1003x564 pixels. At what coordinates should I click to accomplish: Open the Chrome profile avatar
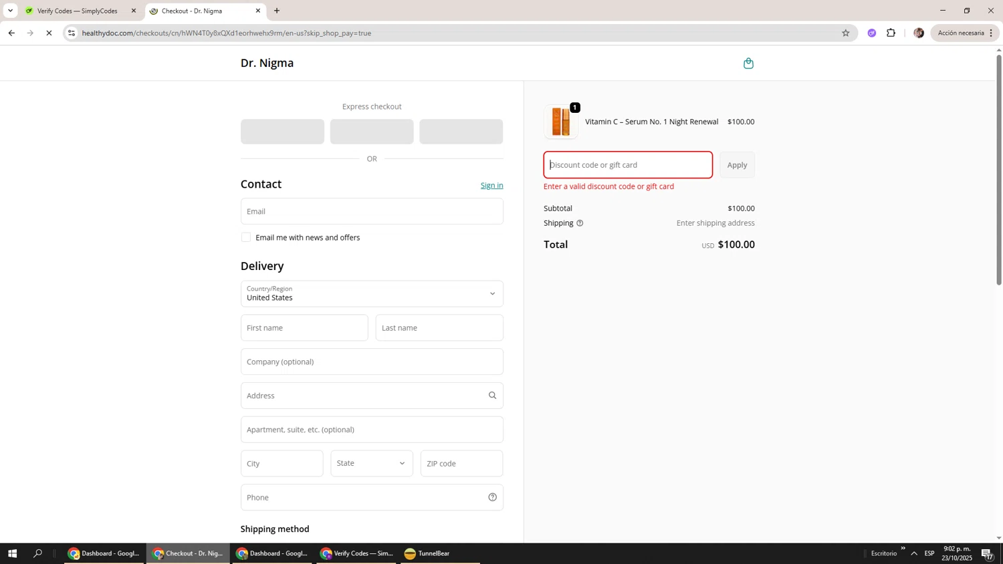pos(919,33)
